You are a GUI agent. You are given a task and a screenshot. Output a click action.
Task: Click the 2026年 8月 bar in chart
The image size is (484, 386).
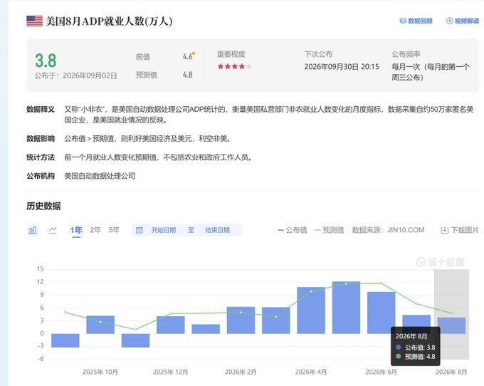point(451,325)
